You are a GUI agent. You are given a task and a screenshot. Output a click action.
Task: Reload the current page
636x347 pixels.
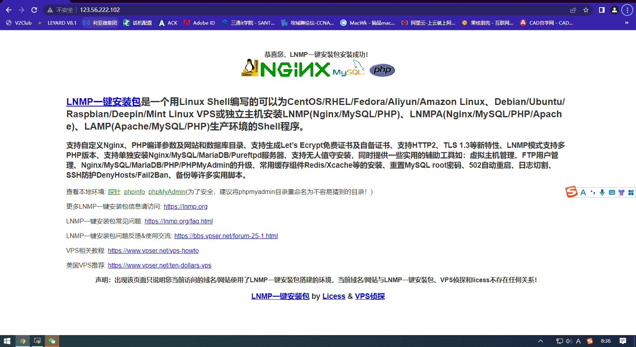click(34, 10)
